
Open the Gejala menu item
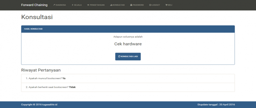point(77,5)
